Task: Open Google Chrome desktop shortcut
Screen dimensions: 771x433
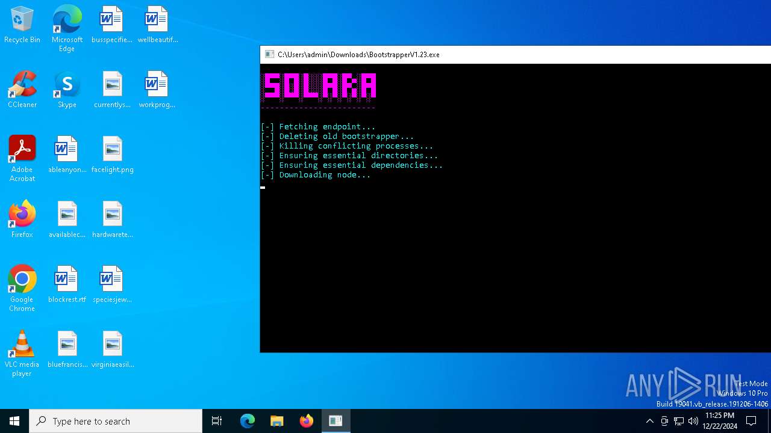Action: (x=22, y=289)
